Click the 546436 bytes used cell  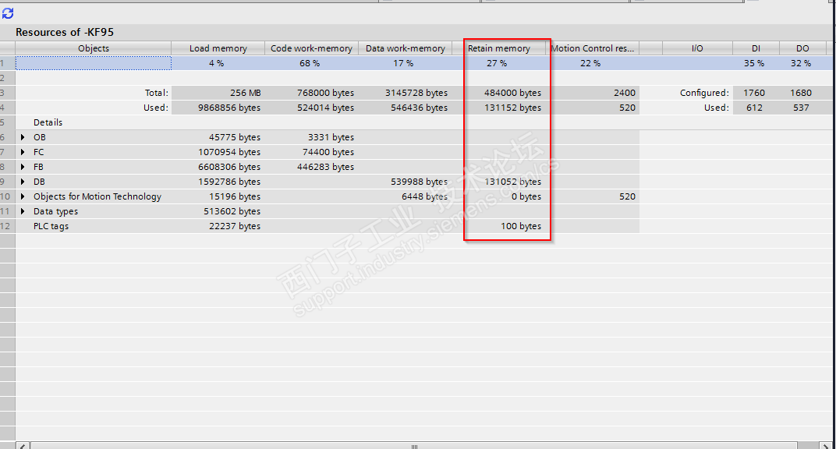[x=406, y=108]
